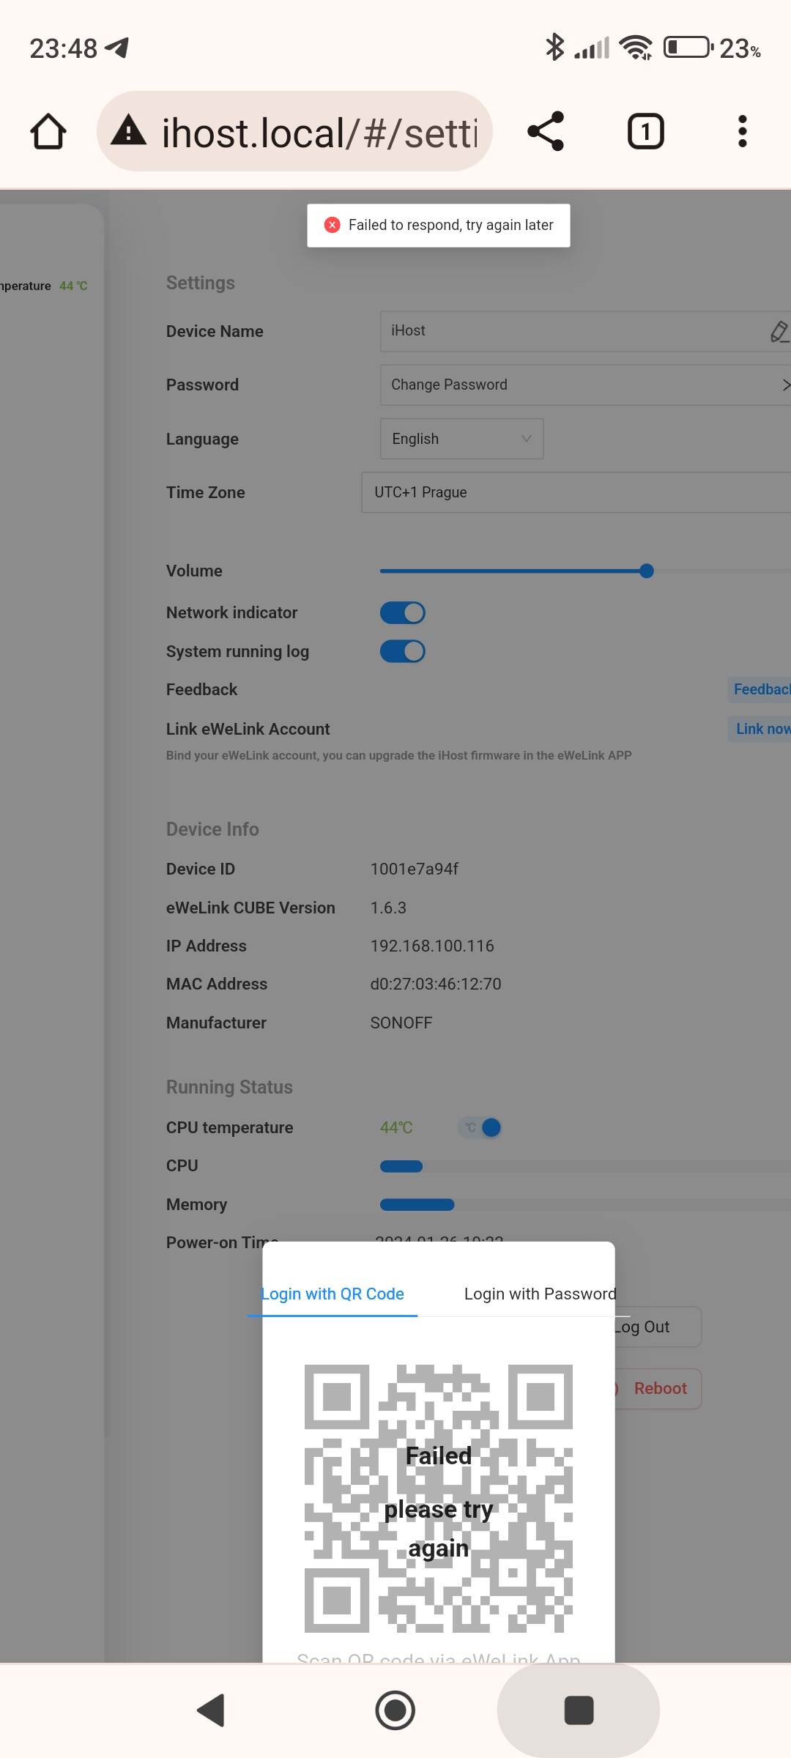Image resolution: width=791 pixels, height=1758 pixels.
Task: Click the Running Status section heading
Action: click(x=229, y=1087)
